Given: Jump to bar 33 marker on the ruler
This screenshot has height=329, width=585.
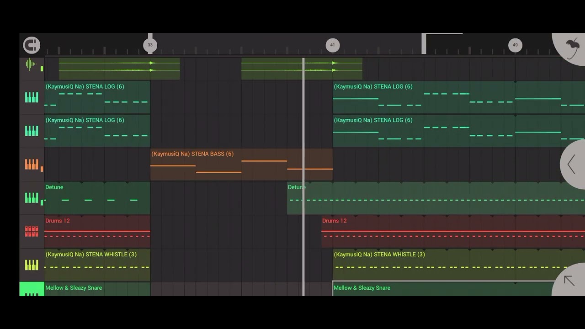Looking at the screenshot, I should coord(150,45).
